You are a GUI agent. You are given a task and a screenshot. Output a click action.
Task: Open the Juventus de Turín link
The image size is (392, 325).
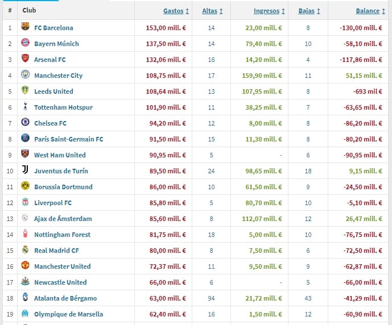61,171
